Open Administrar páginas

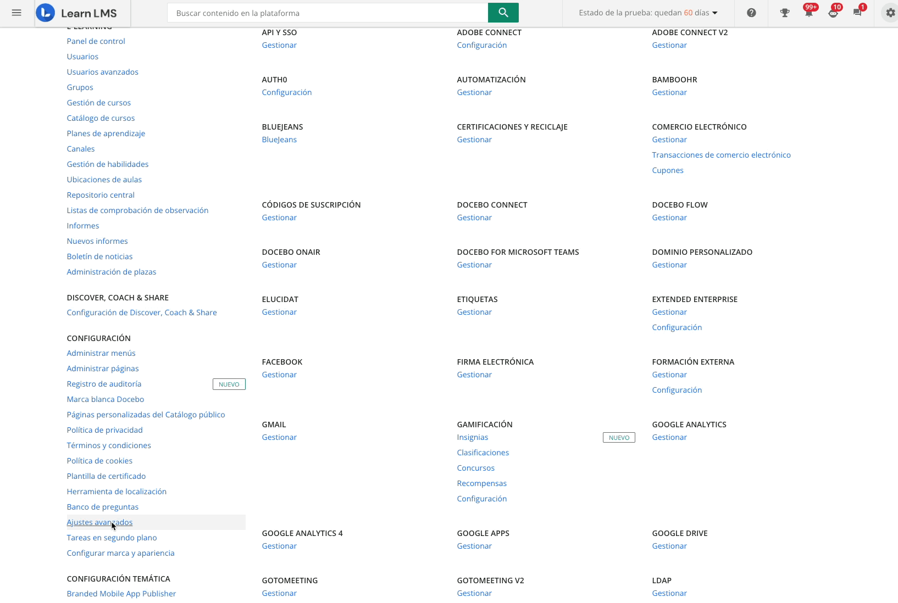(103, 369)
